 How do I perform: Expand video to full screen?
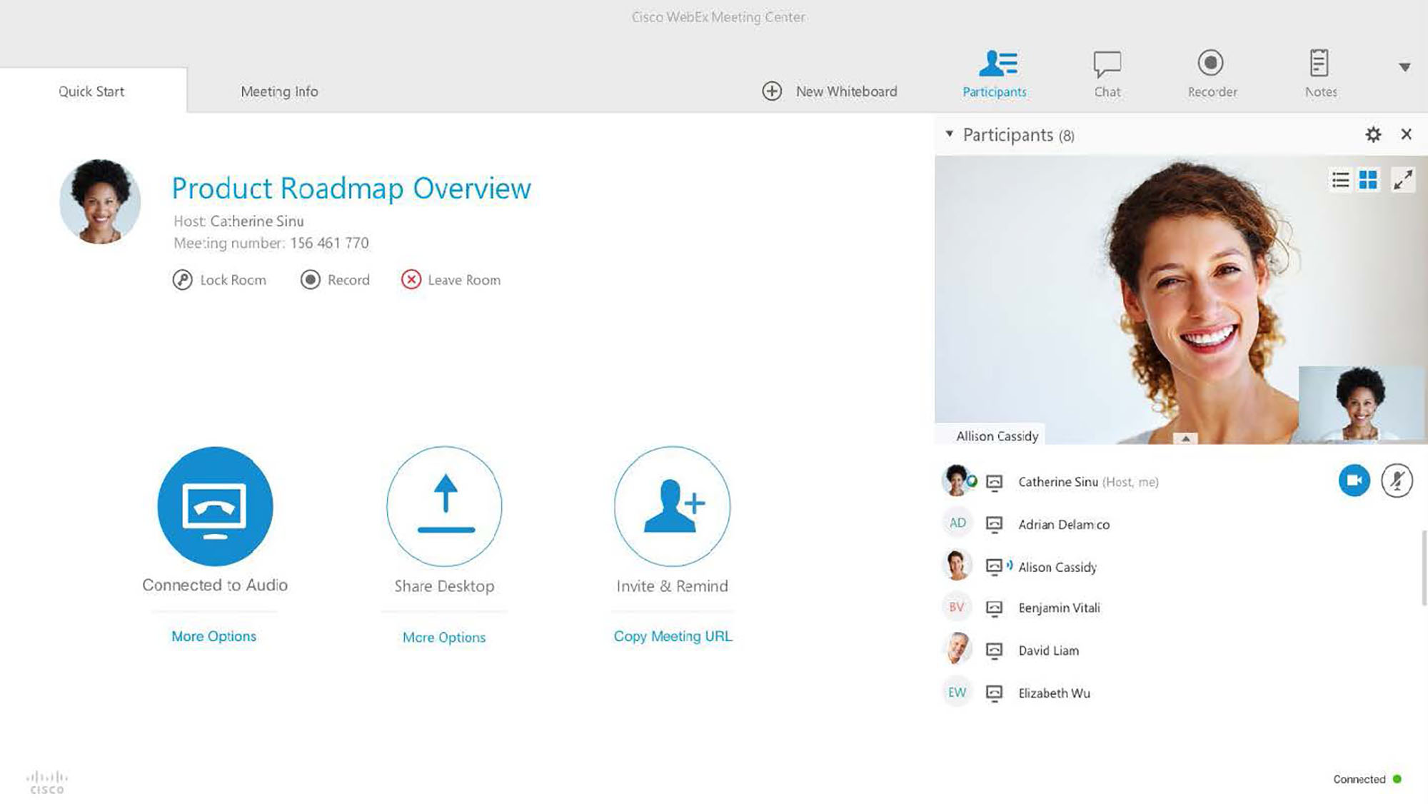[1403, 180]
